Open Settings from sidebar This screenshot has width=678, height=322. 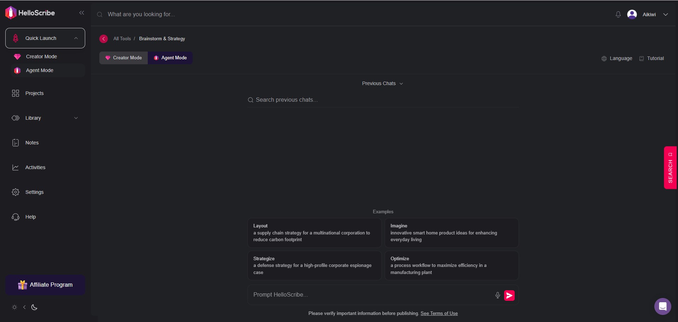coord(35,192)
